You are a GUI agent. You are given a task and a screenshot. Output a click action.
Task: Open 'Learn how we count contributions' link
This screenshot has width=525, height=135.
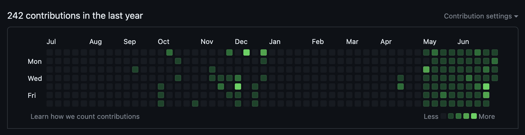coord(85,117)
